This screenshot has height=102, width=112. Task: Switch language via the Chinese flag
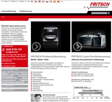[x=58, y=2]
